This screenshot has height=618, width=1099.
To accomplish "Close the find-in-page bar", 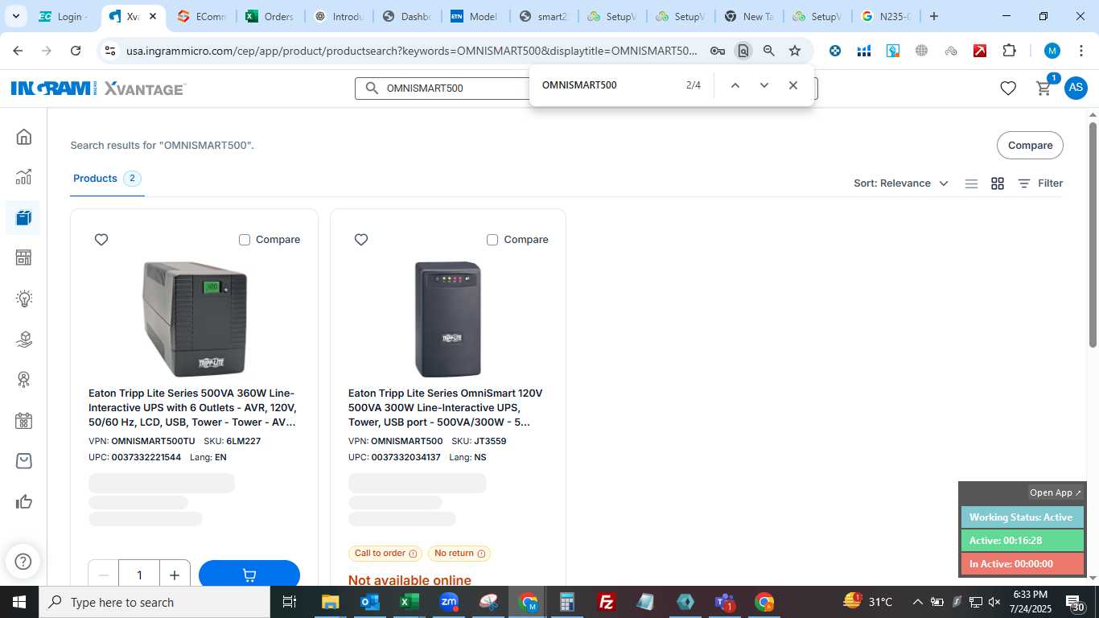I will click(793, 85).
